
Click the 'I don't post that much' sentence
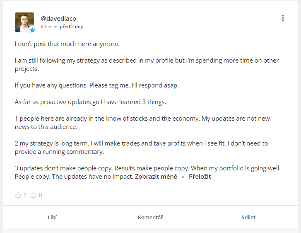67,44
